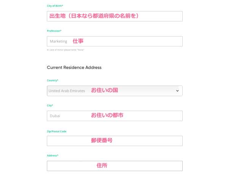Click the pink 住所 annotation
The height and width of the screenshot is (176, 231).
(102, 165)
